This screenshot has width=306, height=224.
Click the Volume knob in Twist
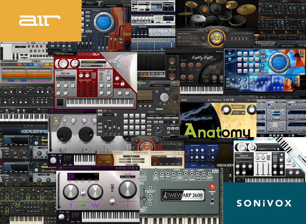tap(61, 217)
